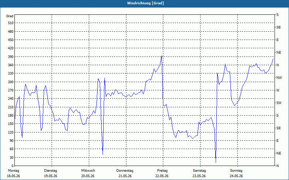This screenshot has width=289, height=180.
Task: Click the 150 degree axis label
Action: coord(11,124)
